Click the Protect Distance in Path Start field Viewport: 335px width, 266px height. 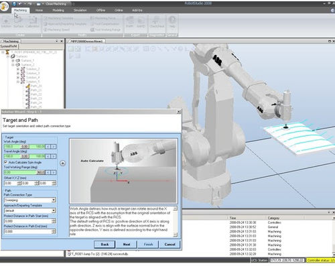tap(28, 221)
